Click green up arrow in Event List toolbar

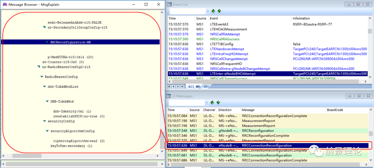coord(219,11)
